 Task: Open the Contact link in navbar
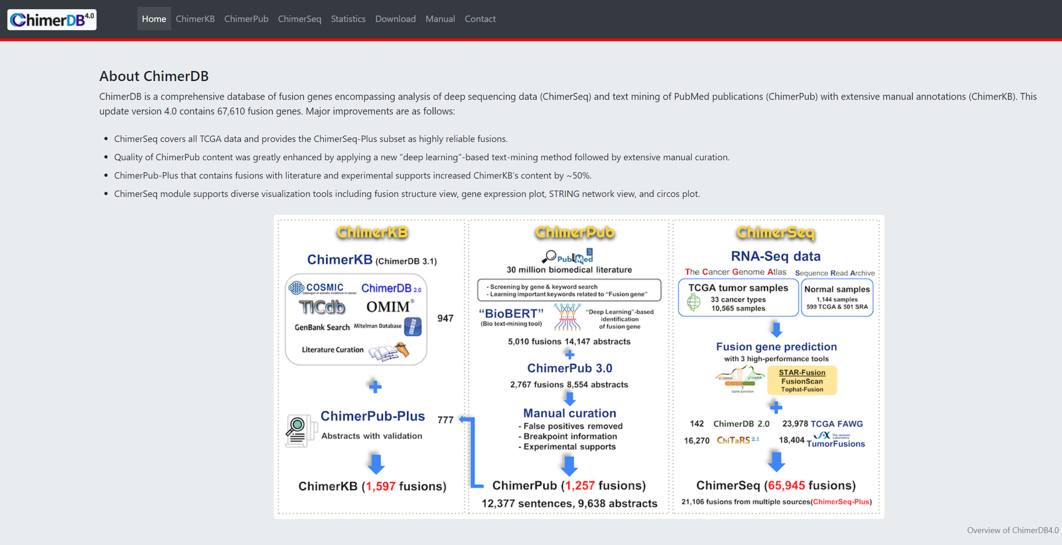(x=480, y=19)
